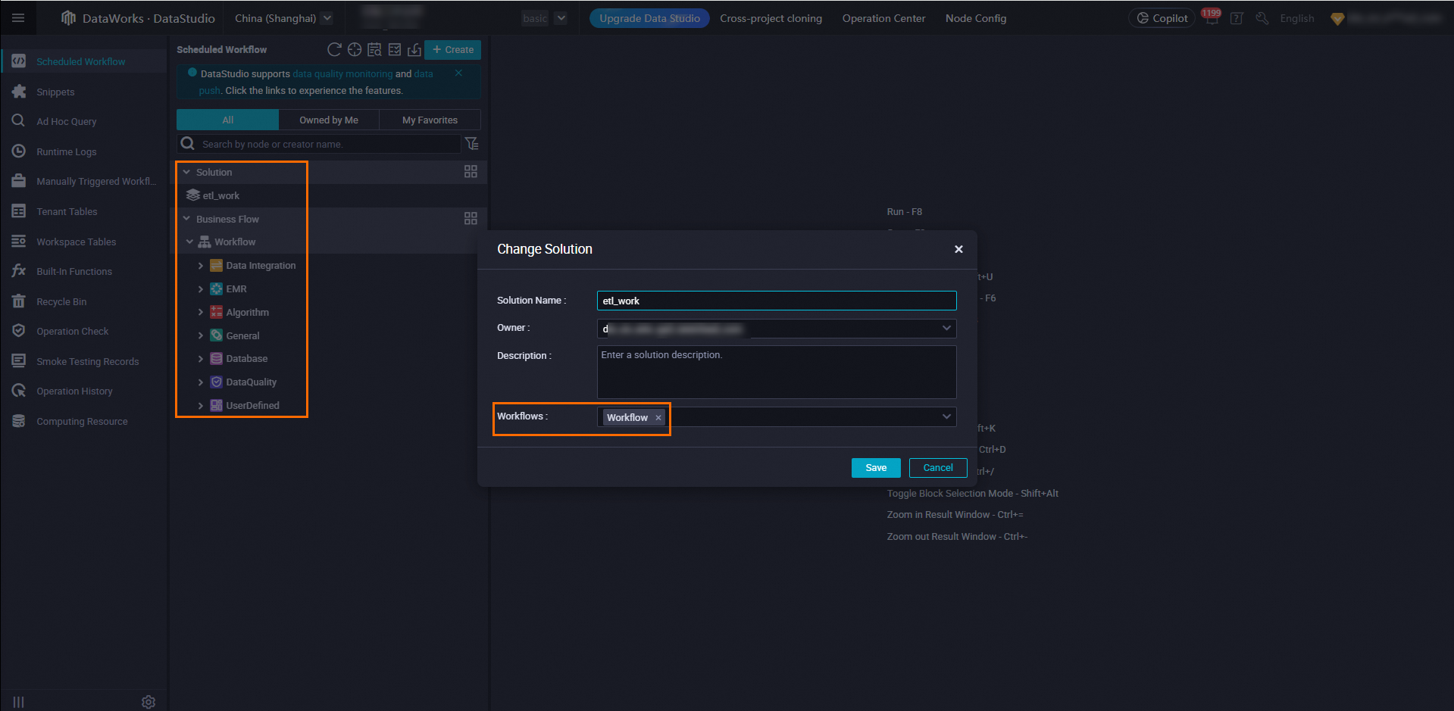Open the Copilot assistant

click(x=1162, y=18)
